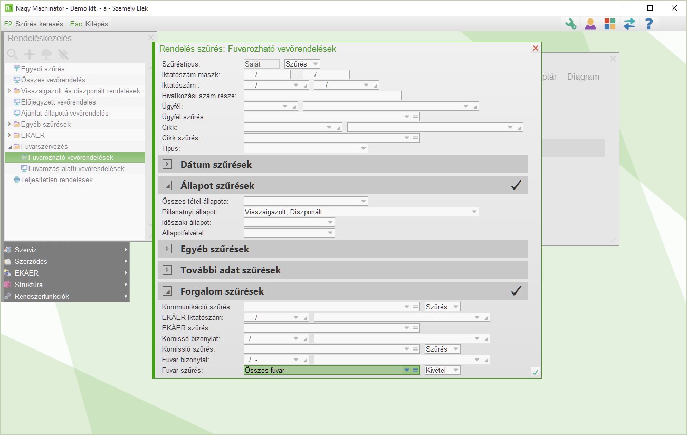
Task: Expand the Egyéb szűrések tree folder
Action: (x=9, y=124)
